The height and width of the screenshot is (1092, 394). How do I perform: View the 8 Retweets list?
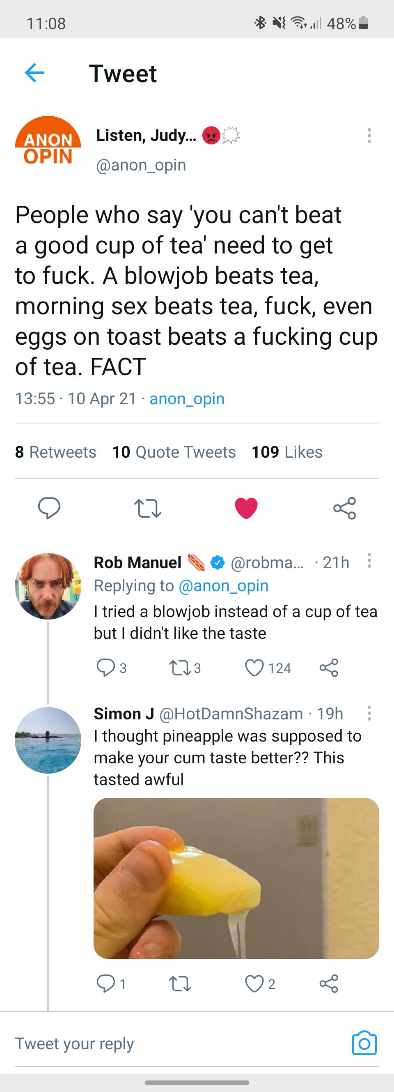(55, 452)
